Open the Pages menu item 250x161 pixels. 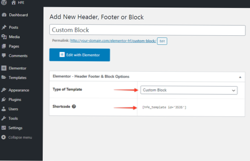[14, 46]
